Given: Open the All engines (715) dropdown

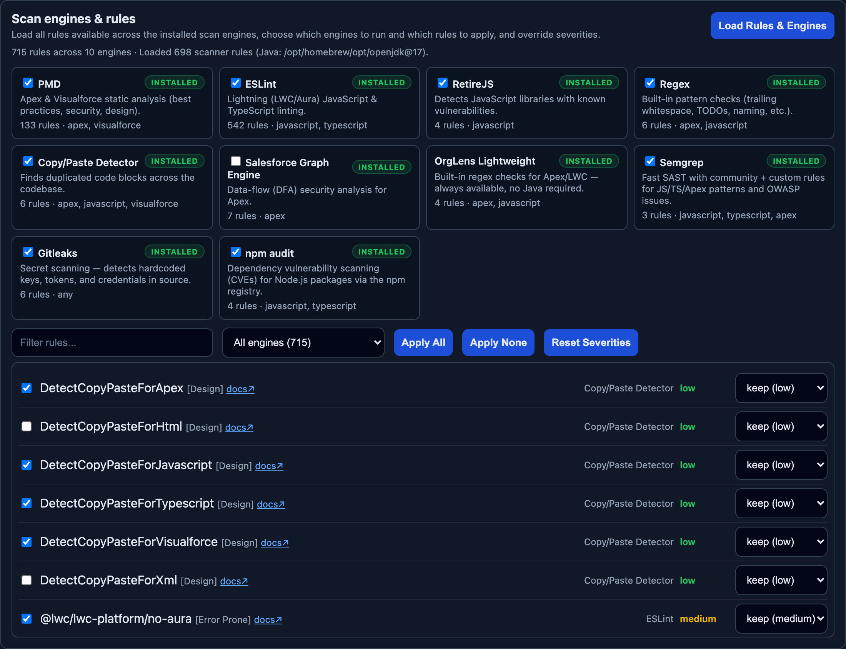Looking at the screenshot, I should click(303, 342).
